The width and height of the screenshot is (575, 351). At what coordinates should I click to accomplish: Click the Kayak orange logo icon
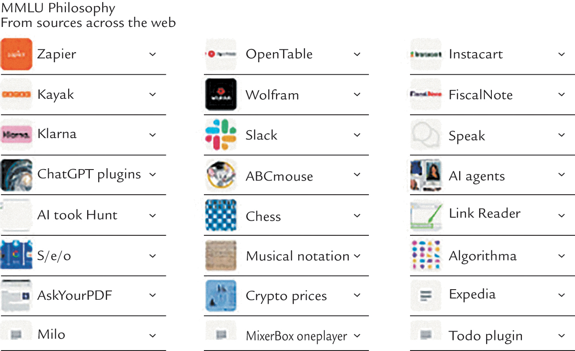pos(16,94)
